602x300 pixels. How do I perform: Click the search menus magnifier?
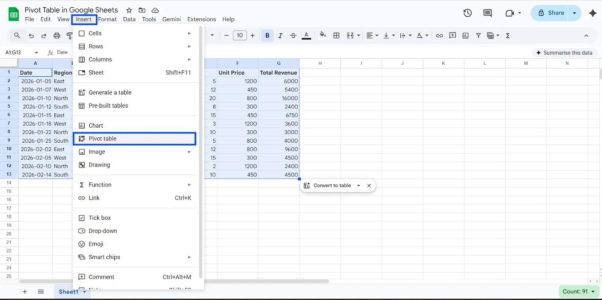tap(17, 35)
